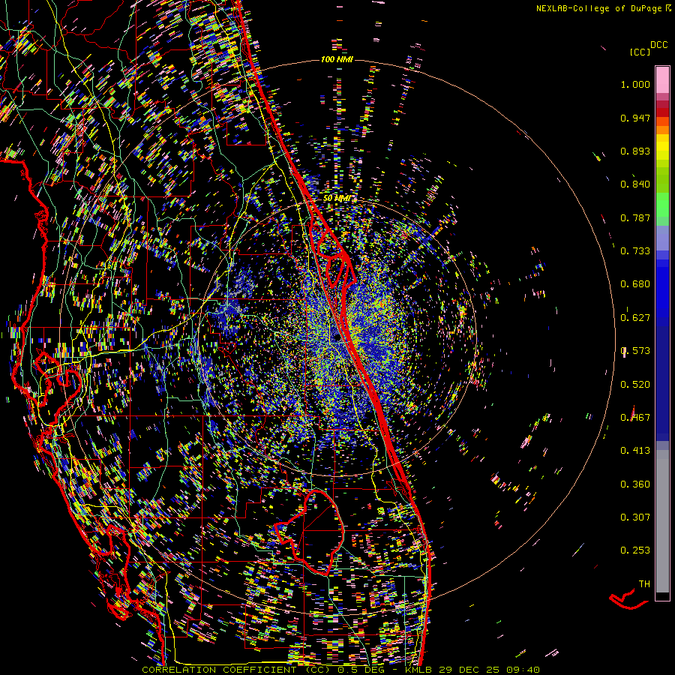Click the Correlation Coefficient KMLB caption text
This screenshot has width=675, height=675.
tap(340, 670)
